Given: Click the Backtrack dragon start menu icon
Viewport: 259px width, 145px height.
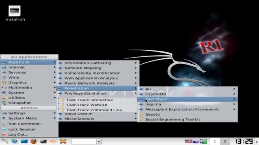Looking at the screenshot, I should (4, 141).
